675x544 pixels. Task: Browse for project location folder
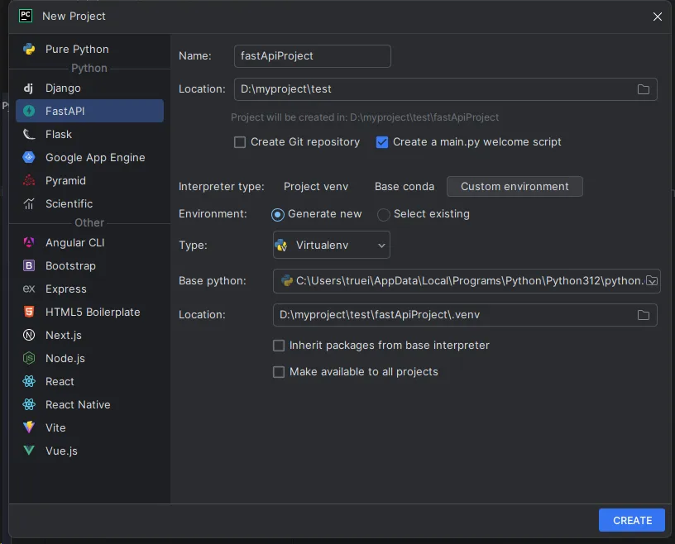[643, 89]
